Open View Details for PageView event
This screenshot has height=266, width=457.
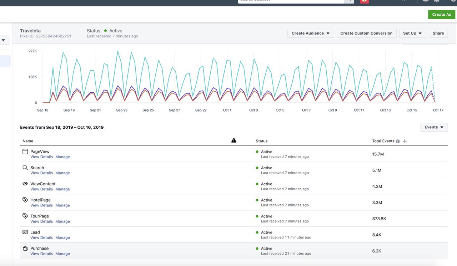[41, 157]
